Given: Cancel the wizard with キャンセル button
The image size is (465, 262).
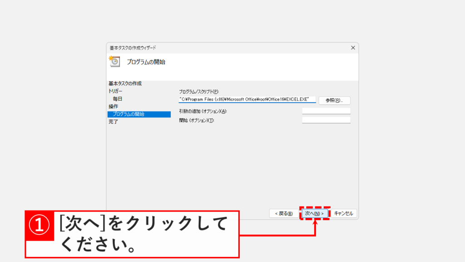Looking at the screenshot, I should tap(343, 213).
